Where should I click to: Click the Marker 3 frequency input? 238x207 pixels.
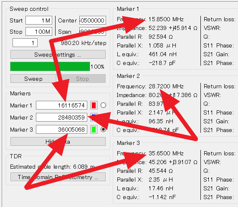click(x=62, y=130)
